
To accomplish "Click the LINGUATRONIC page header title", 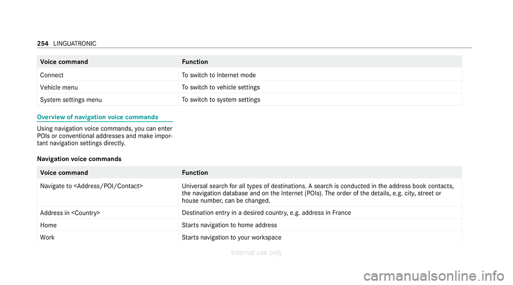I will pyautogui.click(x=75, y=43).
